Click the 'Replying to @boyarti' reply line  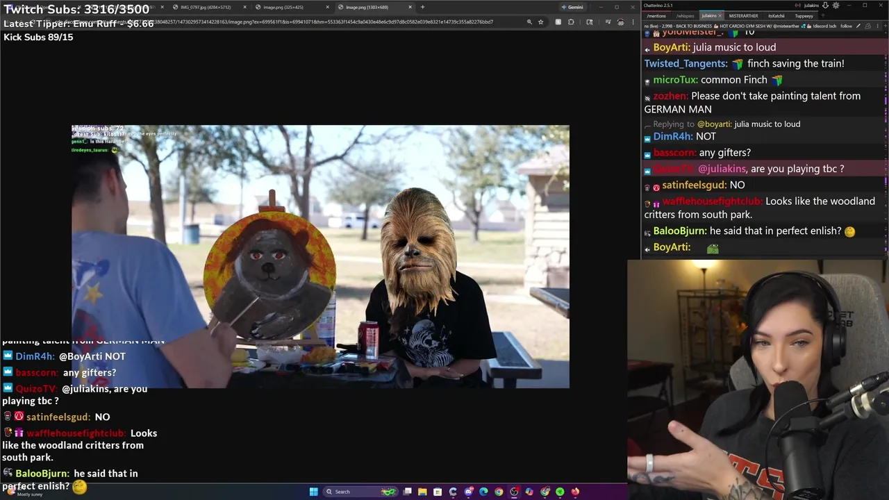click(x=727, y=124)
